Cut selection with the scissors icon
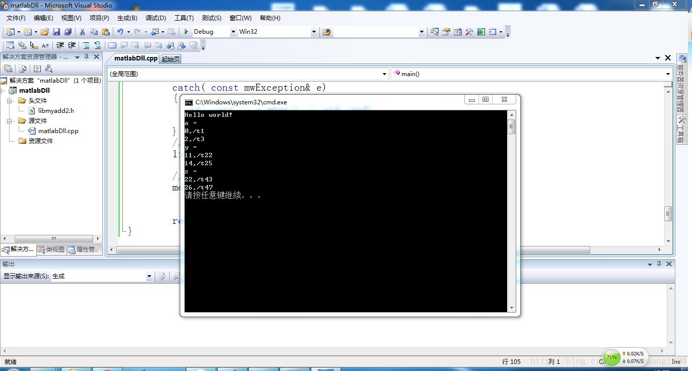This screenshot has height=371, width=692. tap(83, 32)
